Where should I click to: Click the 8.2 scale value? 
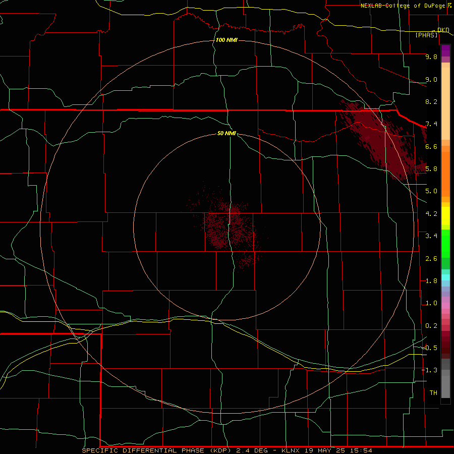point(431,101)
